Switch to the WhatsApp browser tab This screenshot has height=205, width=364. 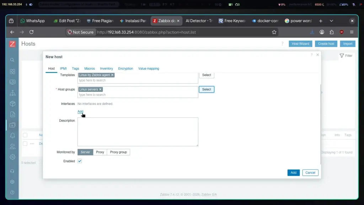coord(33,21)
